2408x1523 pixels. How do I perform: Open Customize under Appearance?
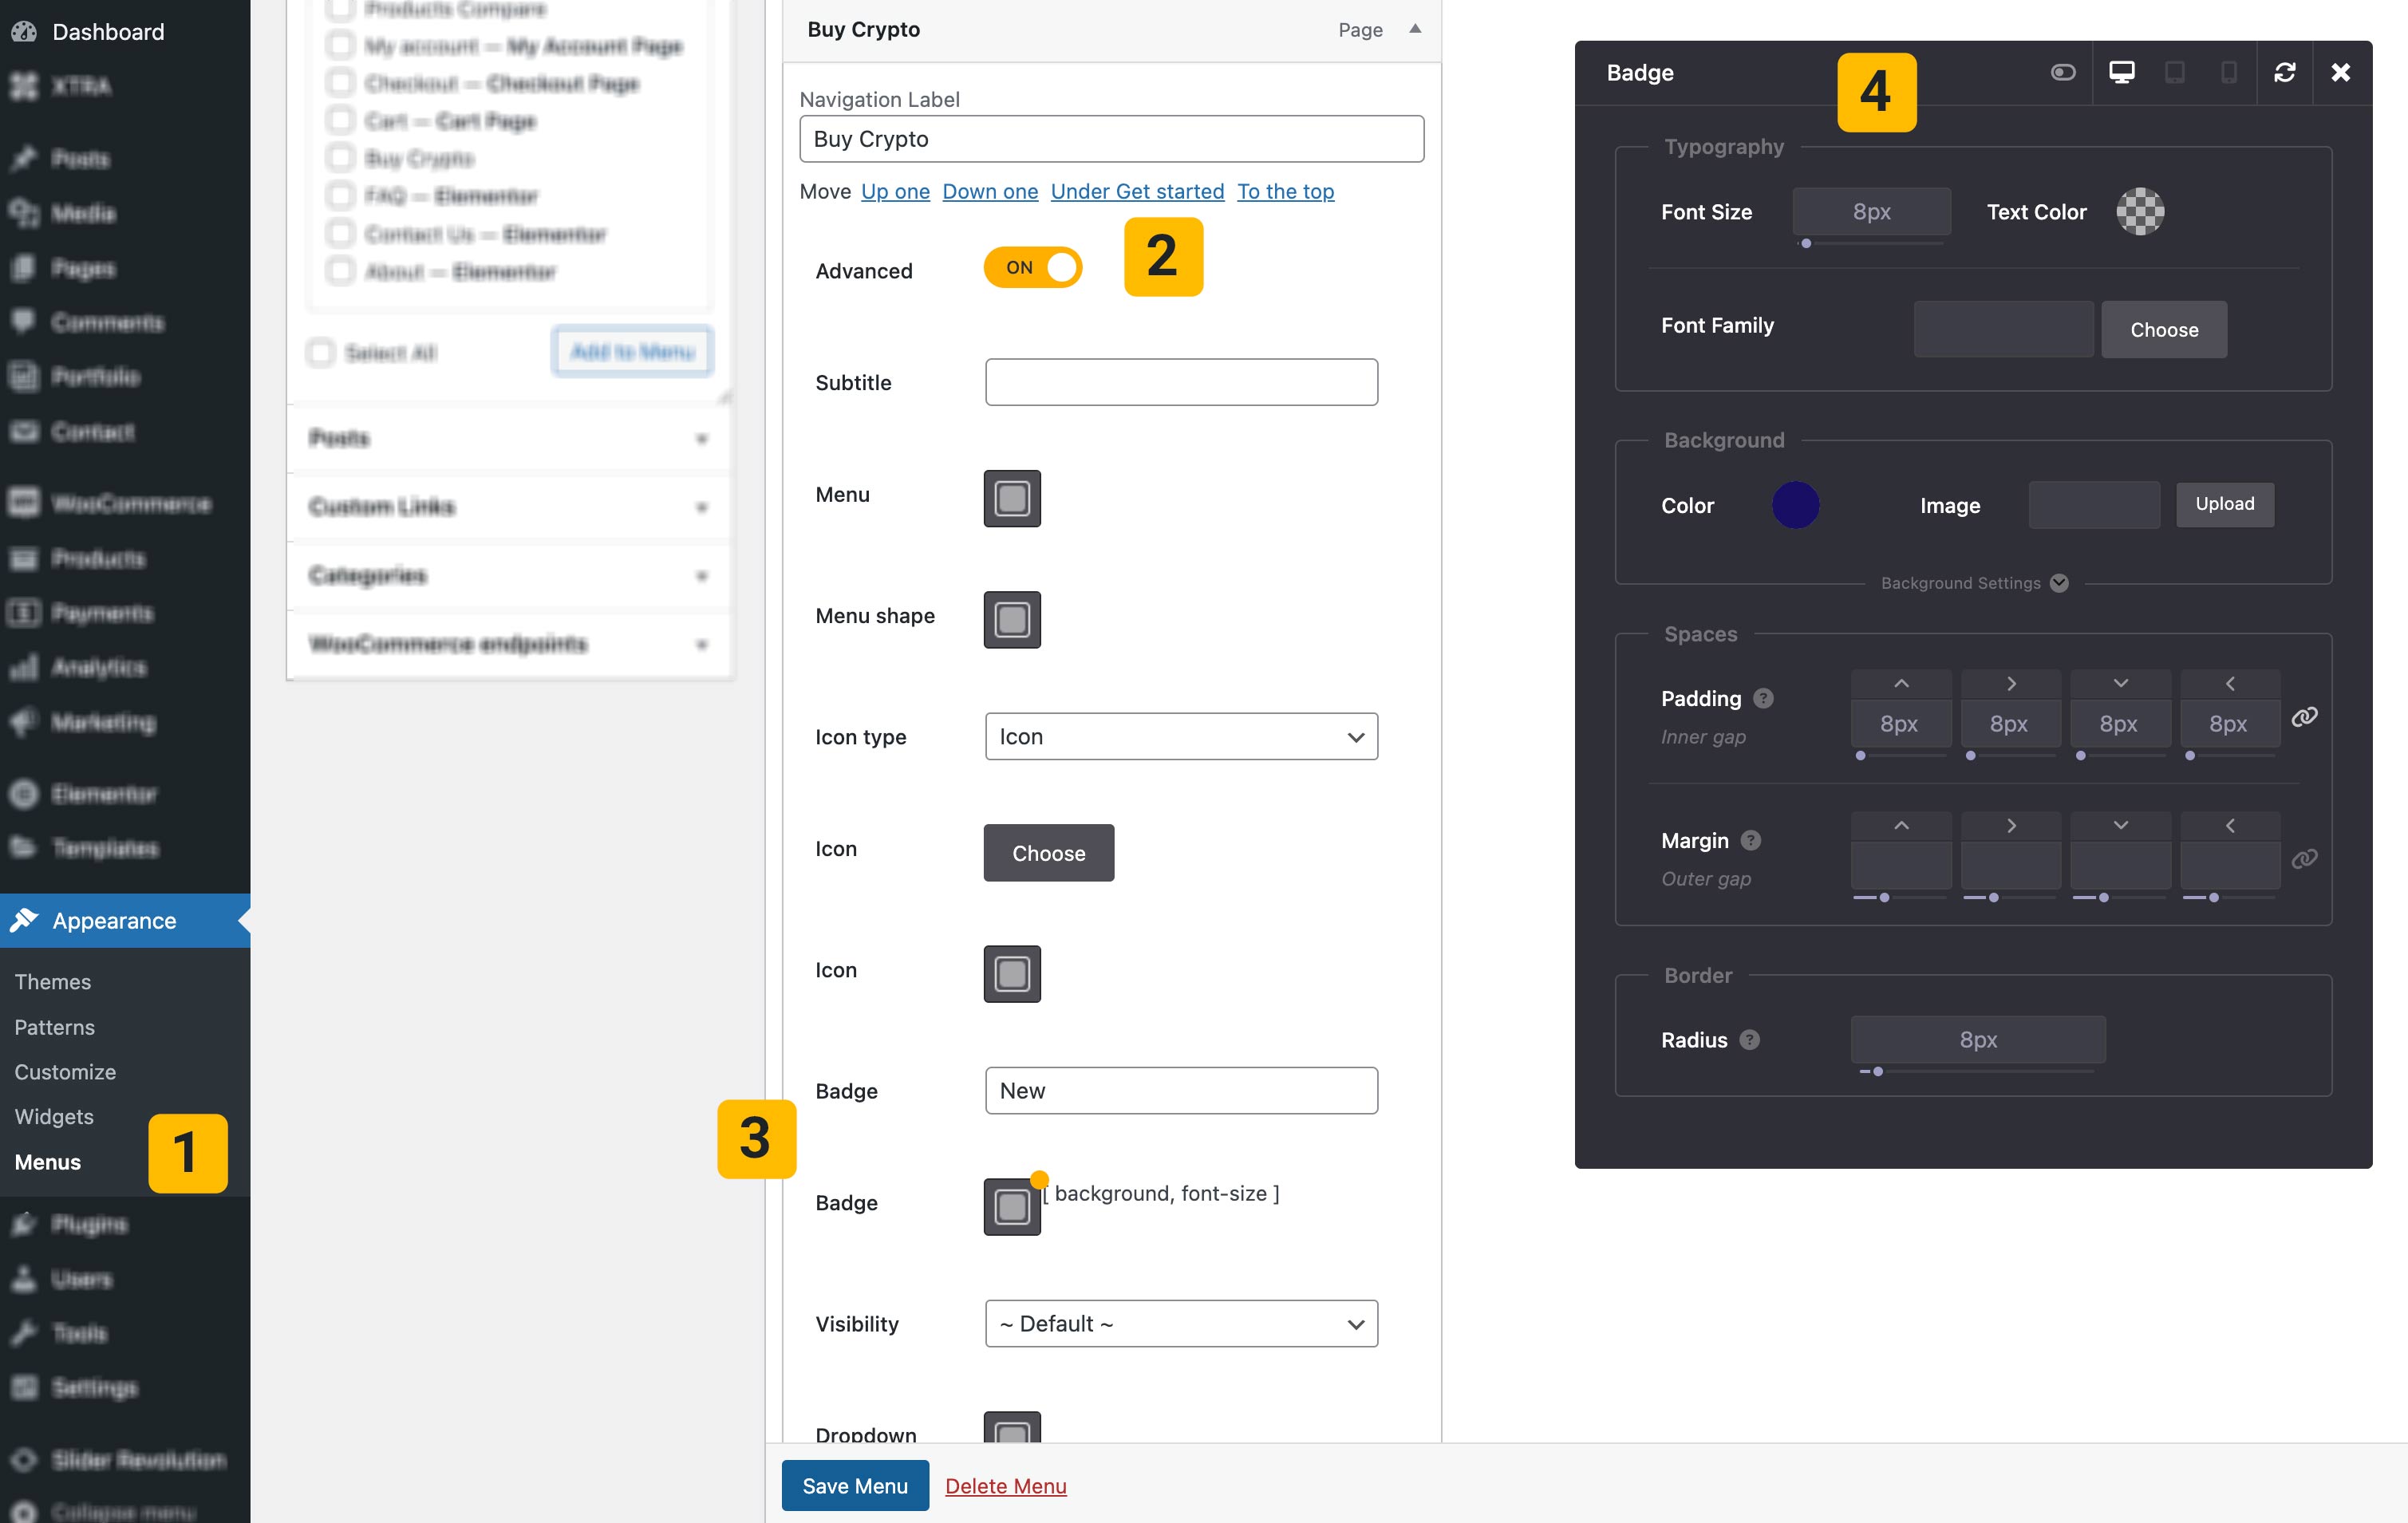[65, 1072]
